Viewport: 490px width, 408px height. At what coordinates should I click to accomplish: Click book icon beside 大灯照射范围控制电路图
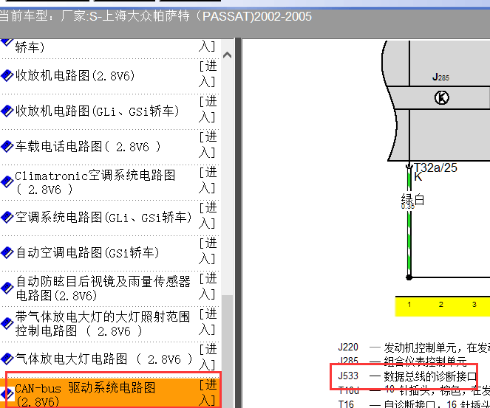pyautogui.click(x=7, y=323)
